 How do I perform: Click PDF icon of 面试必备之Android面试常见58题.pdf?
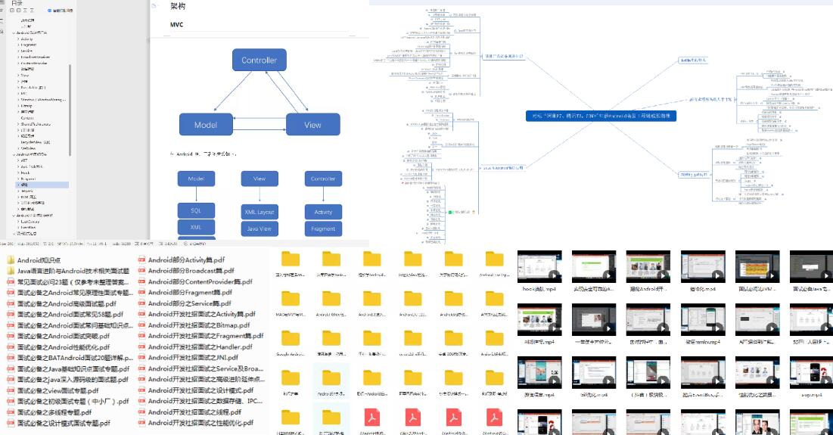11,315
